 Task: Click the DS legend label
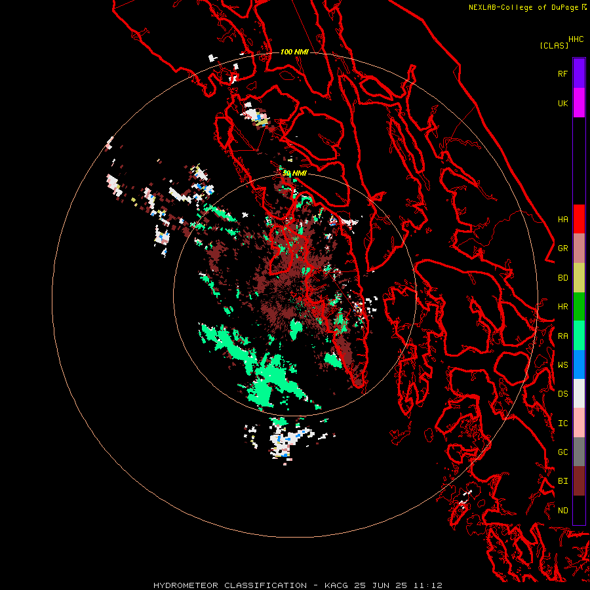[562, 394]
